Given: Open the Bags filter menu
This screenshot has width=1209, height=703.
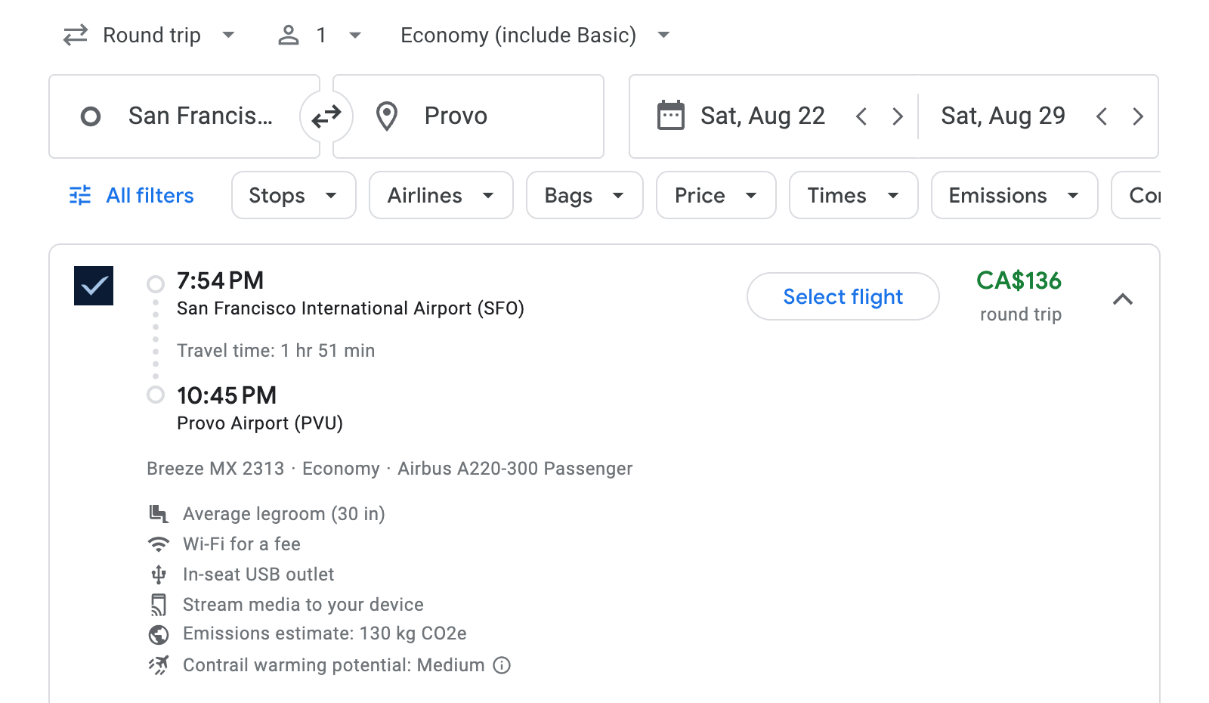Looking at the screenshot, I should [584, 195].
